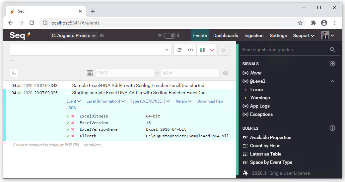This screenshot has height=182, width=345.
Task: Bookmark this page with star icon
Action: click(x=300, y=23)
